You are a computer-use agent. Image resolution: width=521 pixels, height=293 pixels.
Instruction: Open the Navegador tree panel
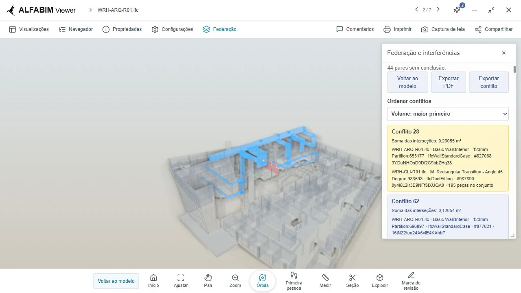76,29
